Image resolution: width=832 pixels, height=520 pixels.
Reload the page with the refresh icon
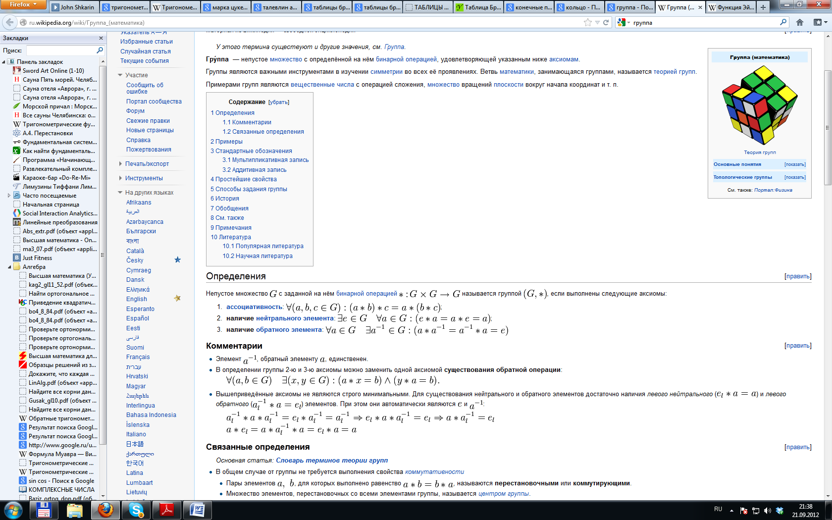click(606, 22)
